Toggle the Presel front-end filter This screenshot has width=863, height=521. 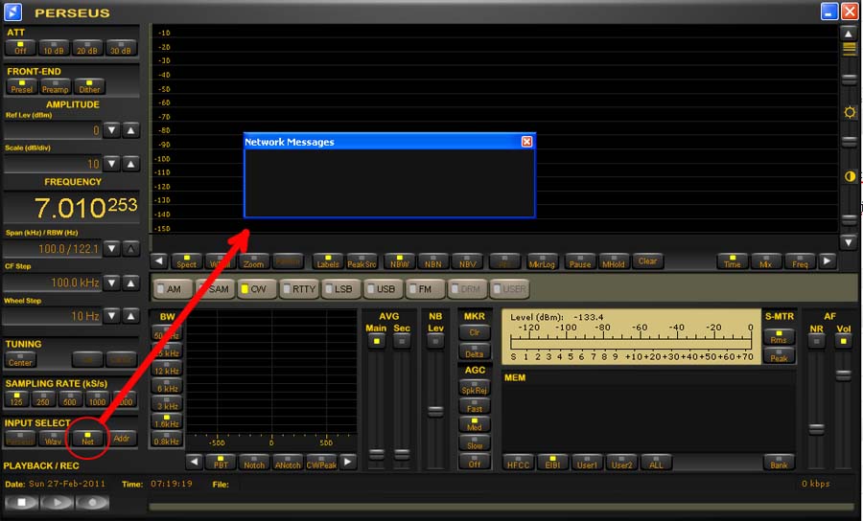pyautogui.click(x=22, y=86)
